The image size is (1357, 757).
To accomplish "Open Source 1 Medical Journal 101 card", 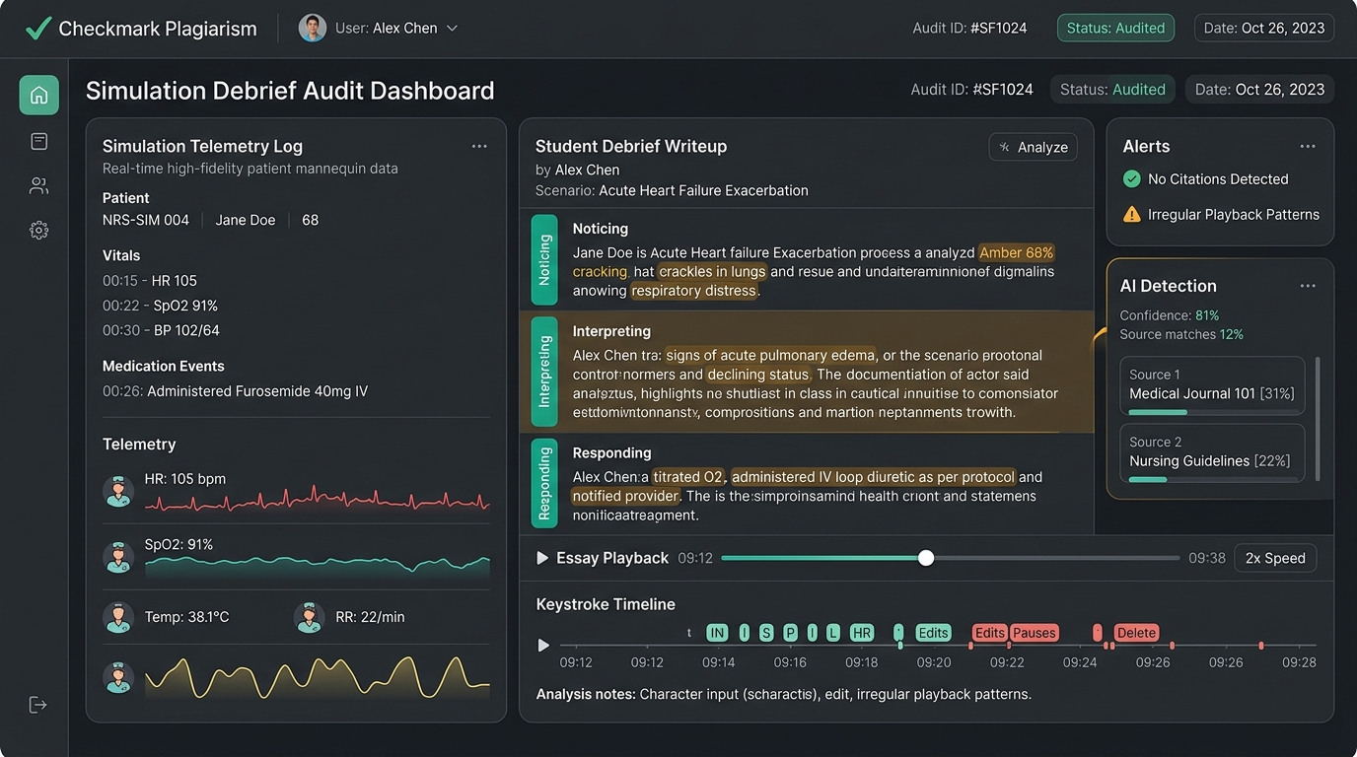I will pos(1212,385).
